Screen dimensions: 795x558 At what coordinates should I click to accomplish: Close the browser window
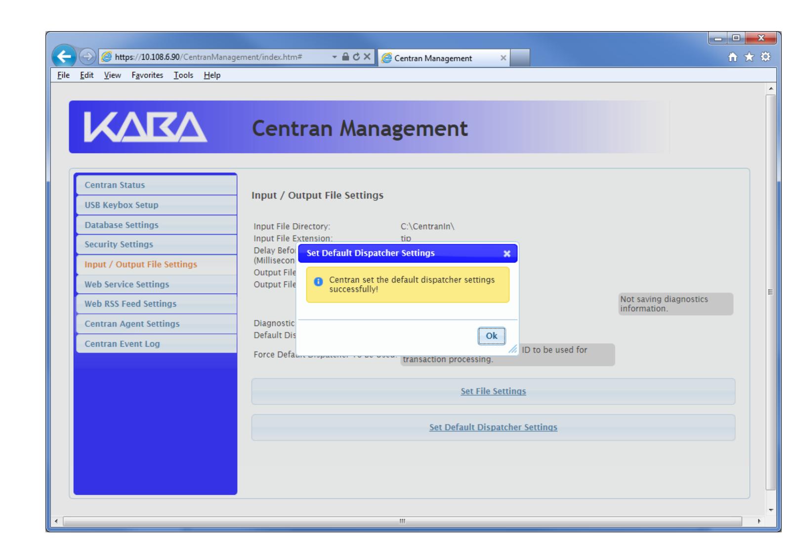[760, 38]
